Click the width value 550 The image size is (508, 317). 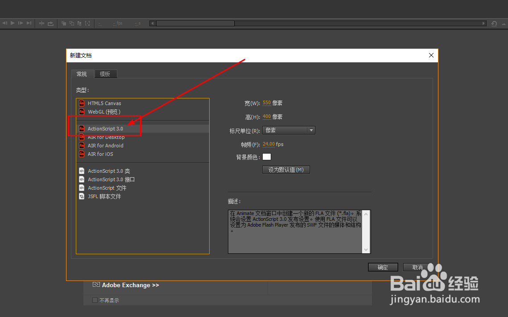pos(267,103)
